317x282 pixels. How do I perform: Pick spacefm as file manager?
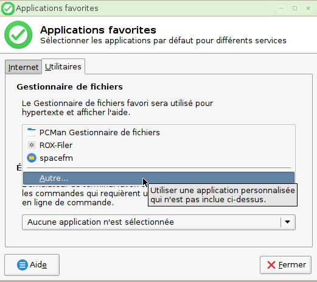point(159,158)
